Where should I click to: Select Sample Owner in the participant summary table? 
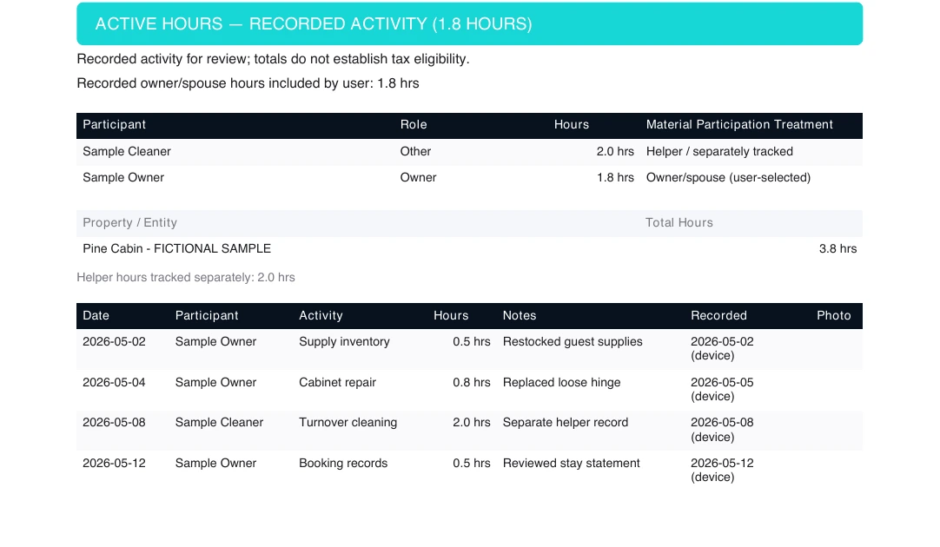coord(122,177)
